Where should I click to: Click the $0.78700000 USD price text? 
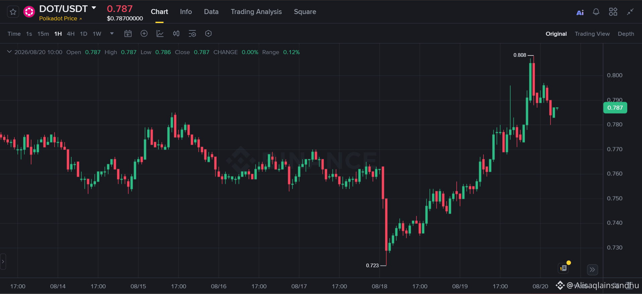click(x=125, y=18)
